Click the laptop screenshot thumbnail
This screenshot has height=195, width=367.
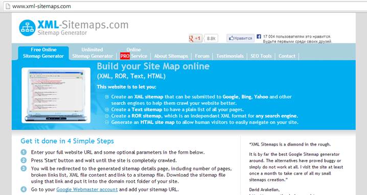coord(56,95)
